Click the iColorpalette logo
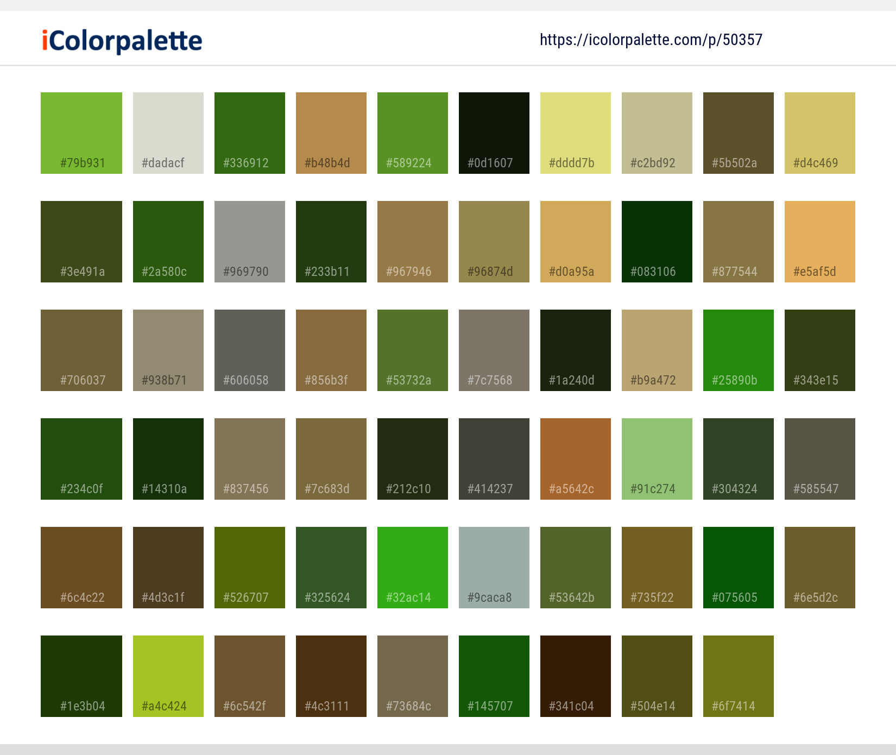The width and height of the screenshot is (896, 755). click(121, 40)
